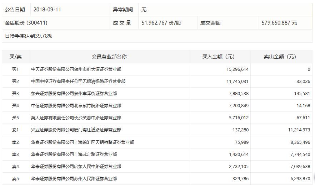Click 华泰证券股份有限公司启东人民中路证券营业部
Image resolution: width=315 pixels, height=188 pixels.
[x=76, y=167]
